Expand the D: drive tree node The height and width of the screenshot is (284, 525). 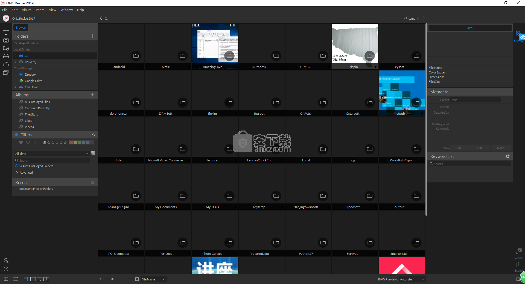pos(16,62)
